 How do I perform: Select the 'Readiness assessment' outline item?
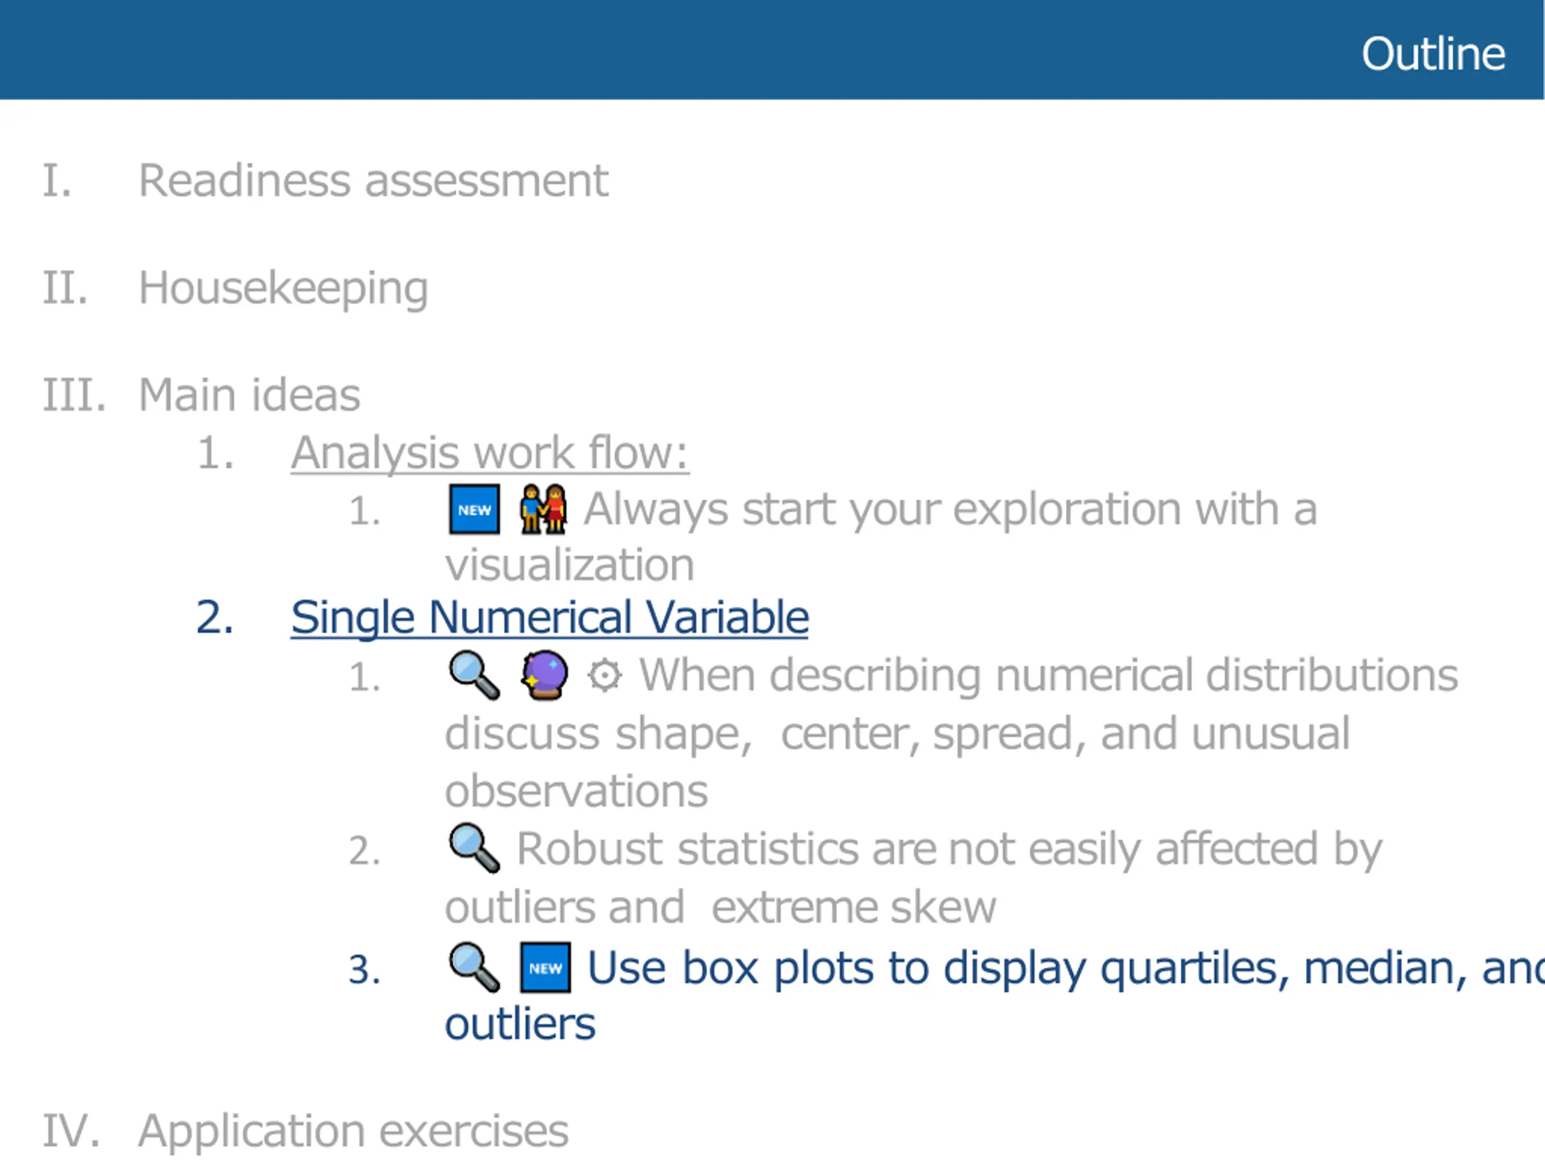[374, 181]
